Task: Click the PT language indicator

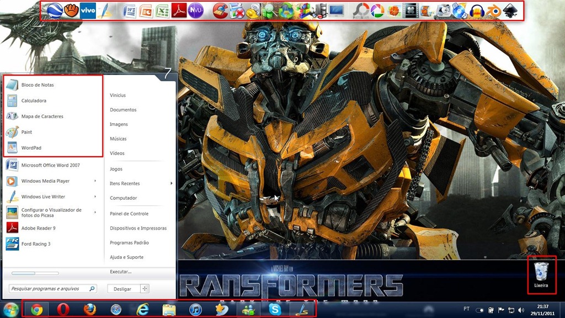Action: pyautogui.click(x=466, y=309)
